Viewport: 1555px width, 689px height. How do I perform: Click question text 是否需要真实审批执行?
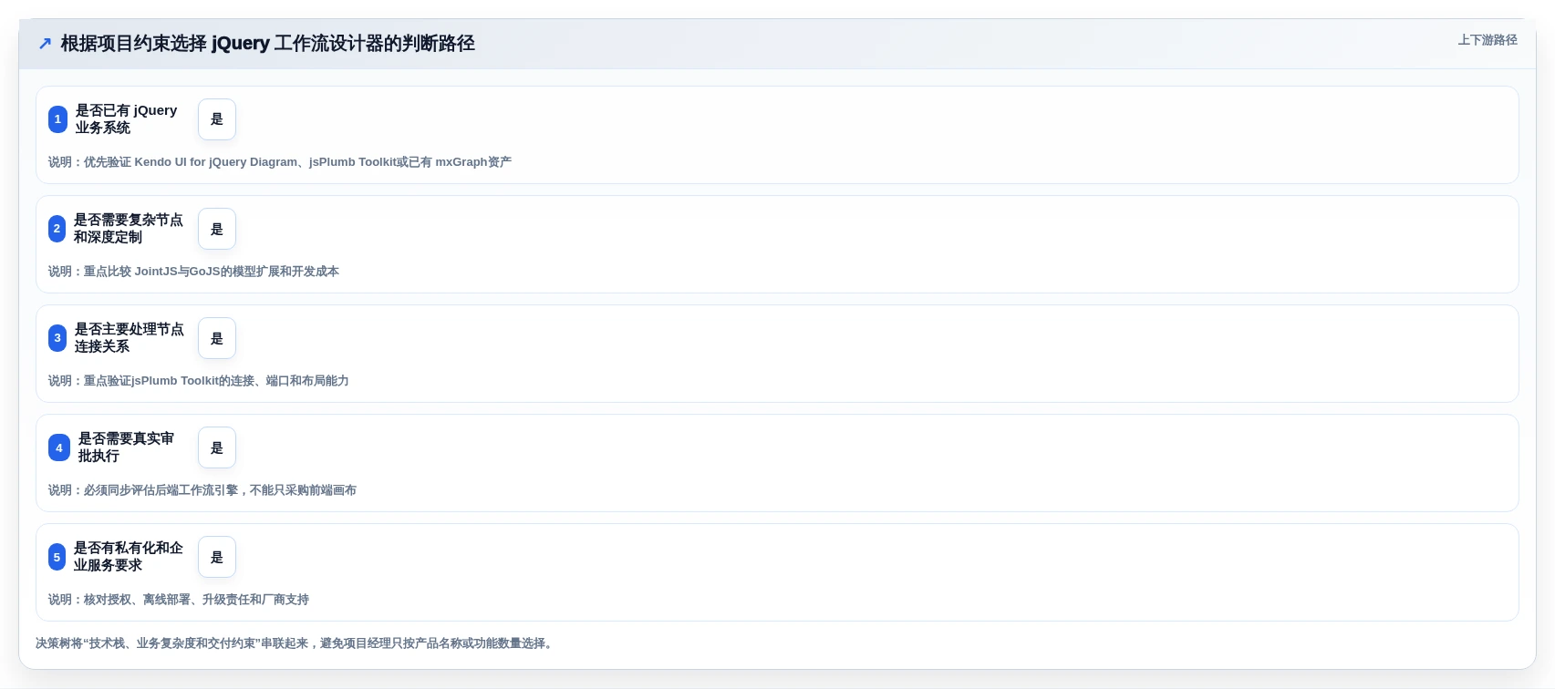click(x=127, y=447)
